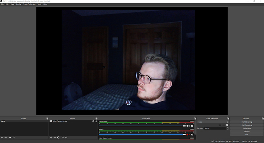This screenshot has height=143, width=264.
Task: Add a new source with plus icon
Action: click(x=51, y=138)
